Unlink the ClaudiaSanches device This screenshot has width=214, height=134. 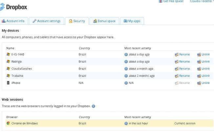(x=205, y=69)
